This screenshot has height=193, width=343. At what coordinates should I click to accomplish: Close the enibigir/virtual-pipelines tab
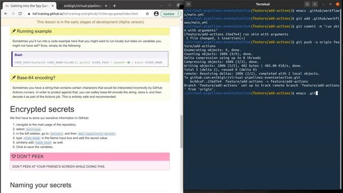point(106,6)
